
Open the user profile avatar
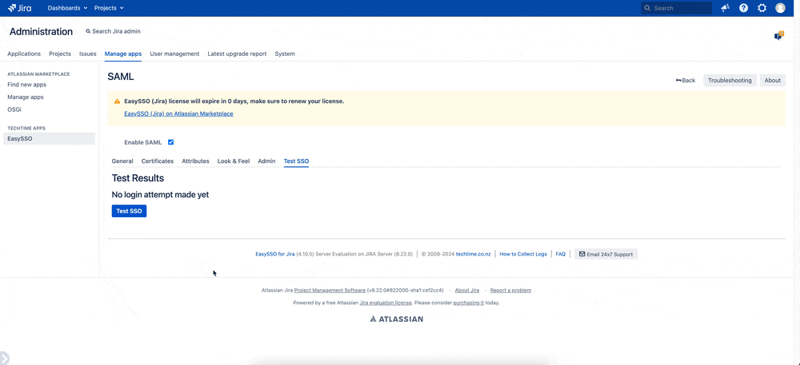pos(780,8)
